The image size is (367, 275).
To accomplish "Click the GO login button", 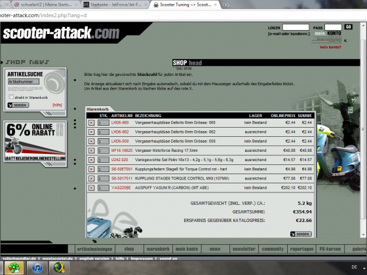I will pos(348,27).
